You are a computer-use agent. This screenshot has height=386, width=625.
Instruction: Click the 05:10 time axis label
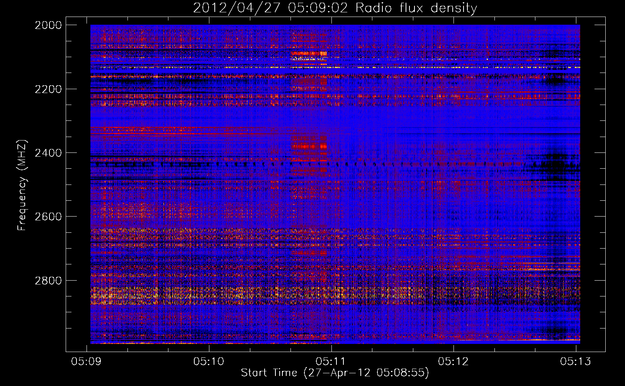pyautogui.click(x=209, y=361)
